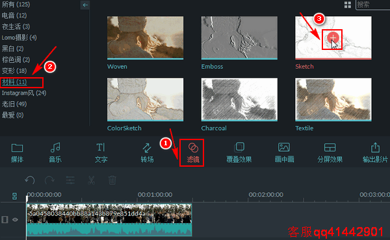390x240 pixels.
Task: Open the 分屏效果 split screen tab
Action: 330,152
